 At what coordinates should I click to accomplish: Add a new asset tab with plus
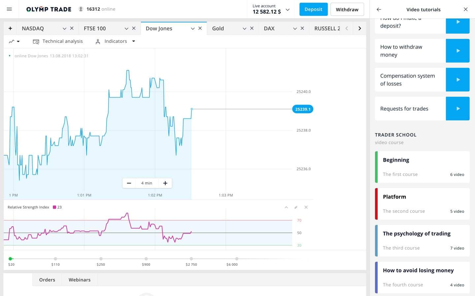pos(10,28)
